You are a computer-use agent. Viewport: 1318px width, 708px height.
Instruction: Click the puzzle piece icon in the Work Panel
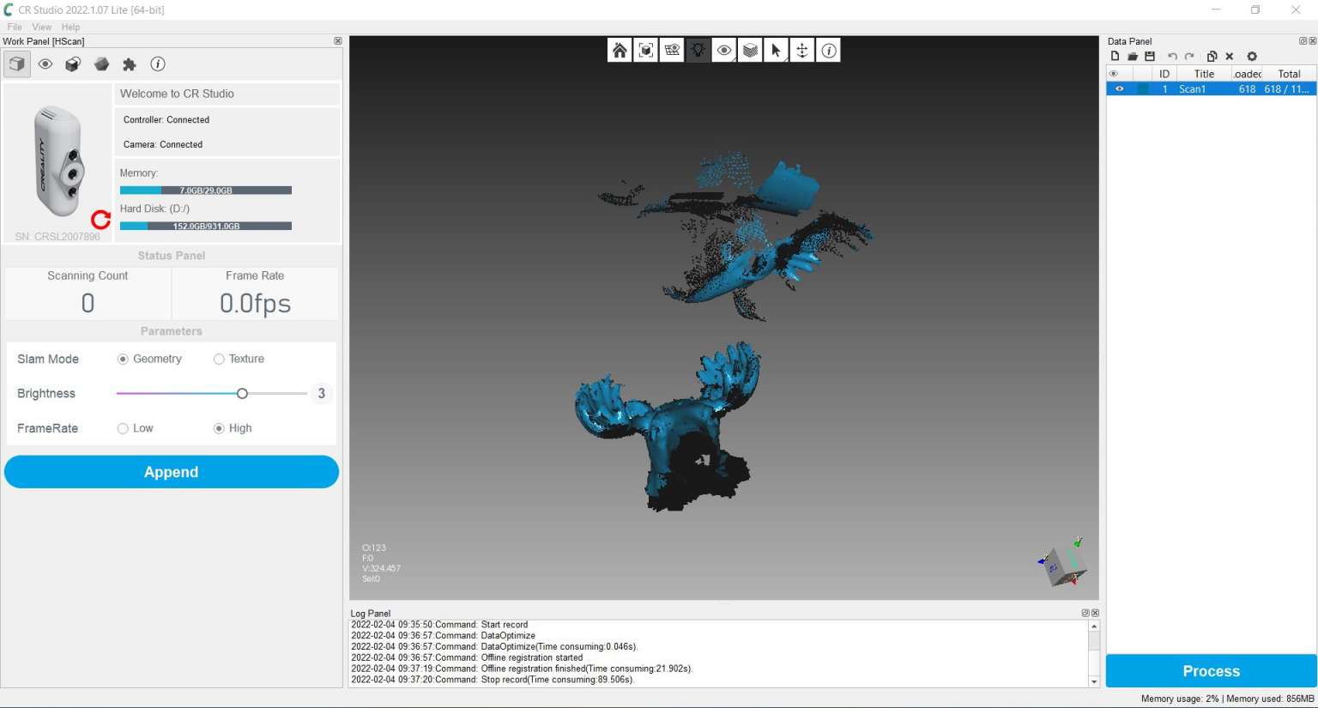[130, 64]
